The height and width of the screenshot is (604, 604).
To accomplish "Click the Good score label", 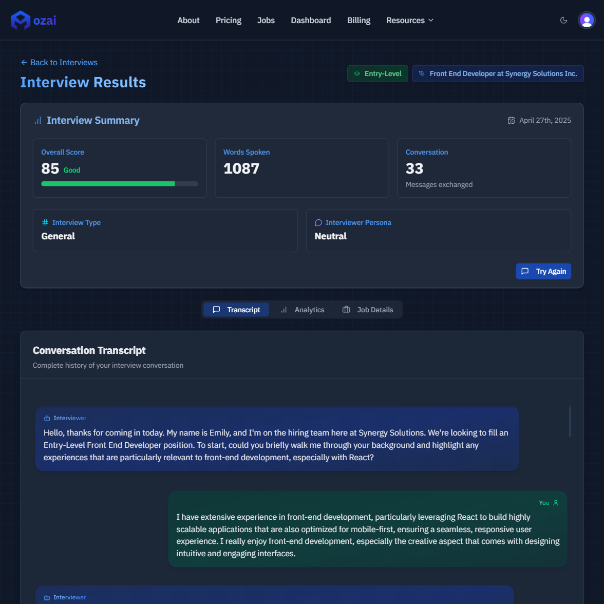I will point(72,171).
